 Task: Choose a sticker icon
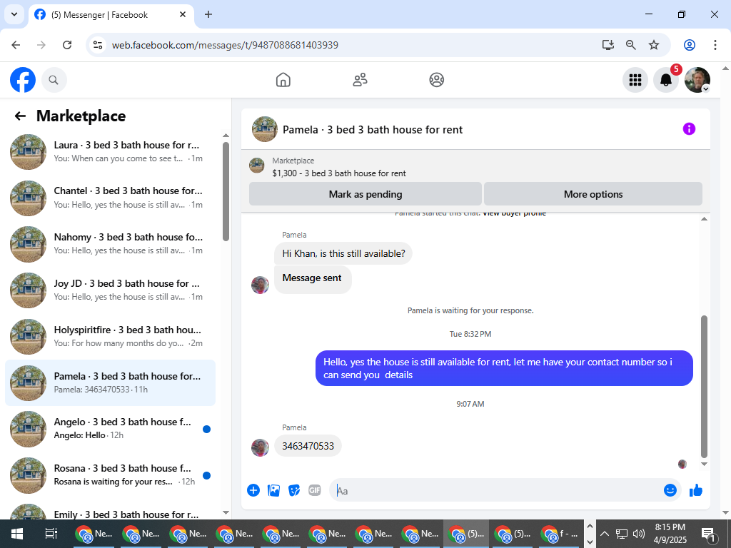[294, 490]
